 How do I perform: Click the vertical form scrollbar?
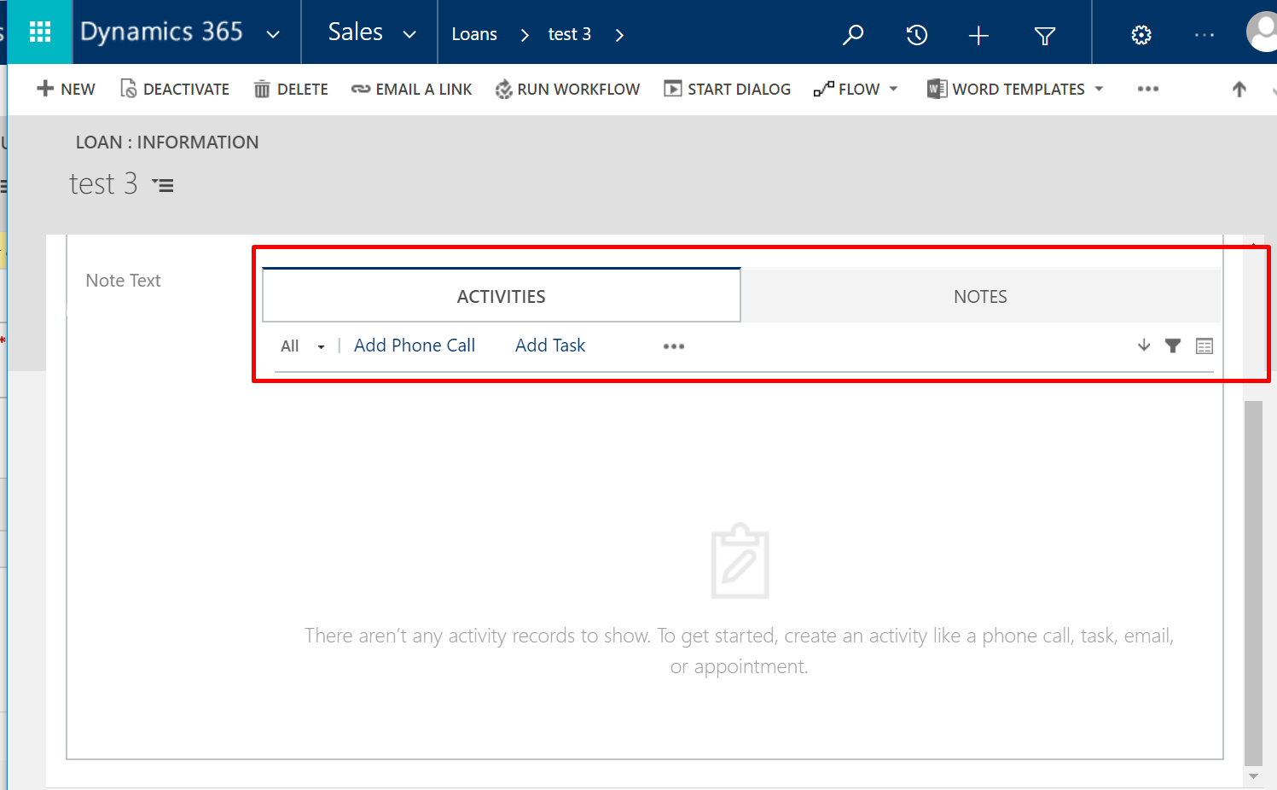coord(1252,580)
